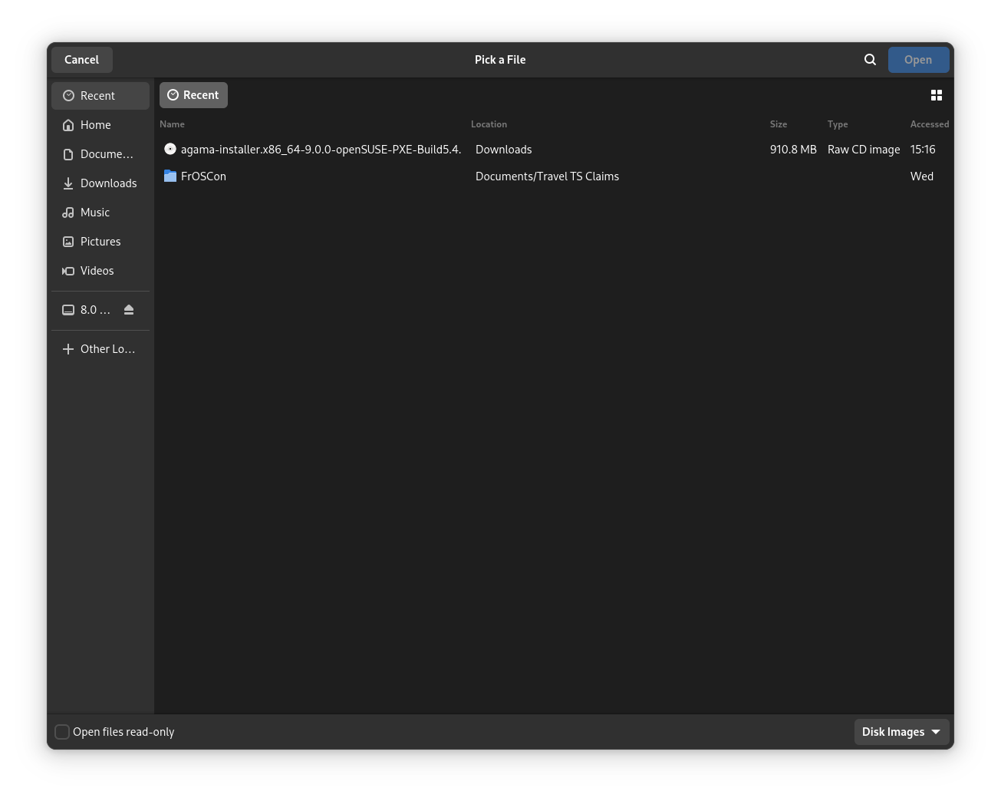Open Videos in the sidebar
This screenshot has width=1001, height=801.
tap(97, 271)
